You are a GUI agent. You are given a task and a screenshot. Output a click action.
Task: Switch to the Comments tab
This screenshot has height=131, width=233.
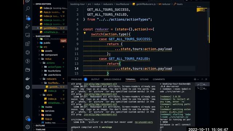pos(159,79)
